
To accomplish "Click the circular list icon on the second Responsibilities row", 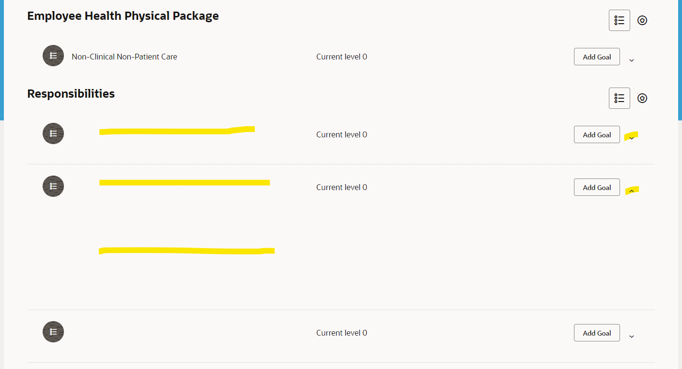I will click(53, 186).
